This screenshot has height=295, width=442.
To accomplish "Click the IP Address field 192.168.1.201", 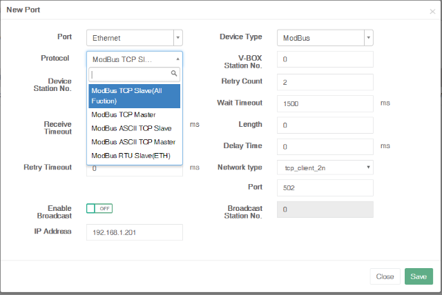I will pyautogui.click(x=135, y=232).
